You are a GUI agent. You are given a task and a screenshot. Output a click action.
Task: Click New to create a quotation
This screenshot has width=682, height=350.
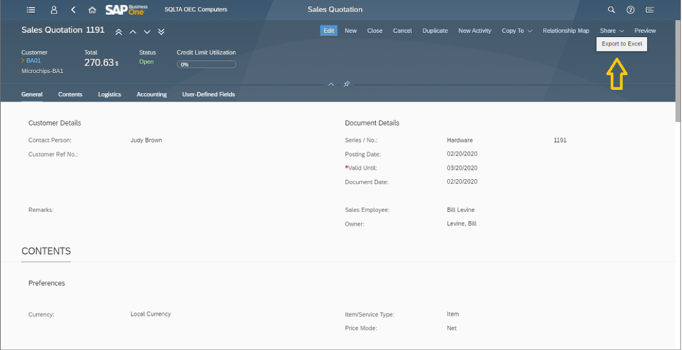pyautogui.click(x=351, y=31)
